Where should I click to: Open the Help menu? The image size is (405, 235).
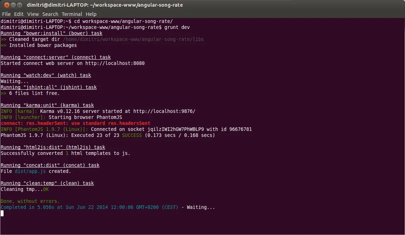(91, 14)
